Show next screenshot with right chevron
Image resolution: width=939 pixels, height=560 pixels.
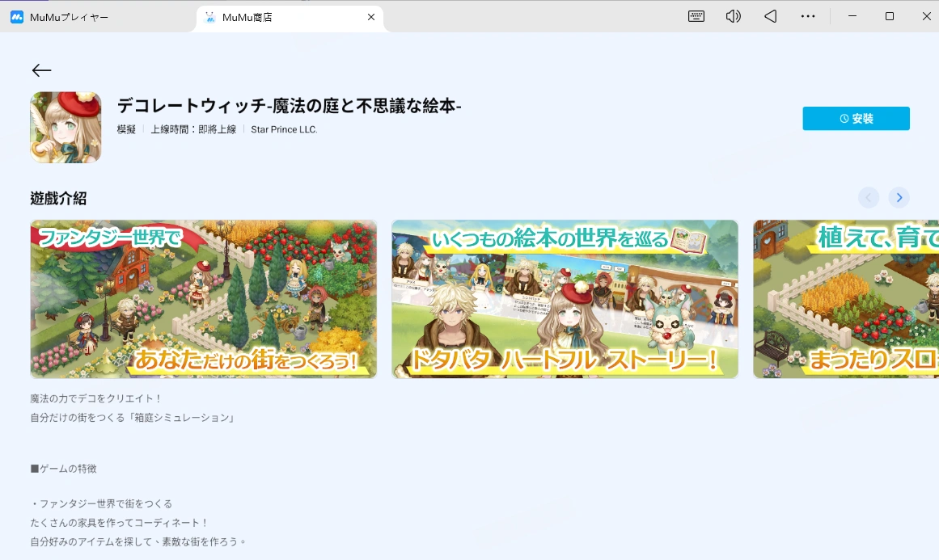pos(899,197)
